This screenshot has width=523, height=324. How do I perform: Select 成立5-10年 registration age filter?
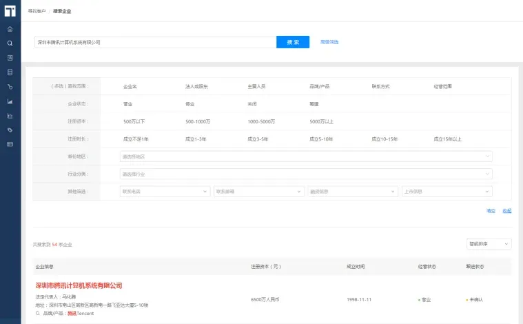[321, 139]
